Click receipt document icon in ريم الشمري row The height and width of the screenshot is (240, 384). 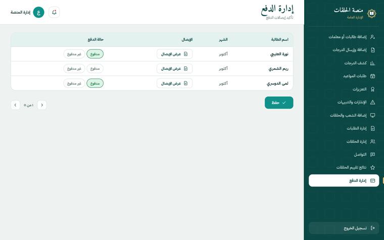185,69
